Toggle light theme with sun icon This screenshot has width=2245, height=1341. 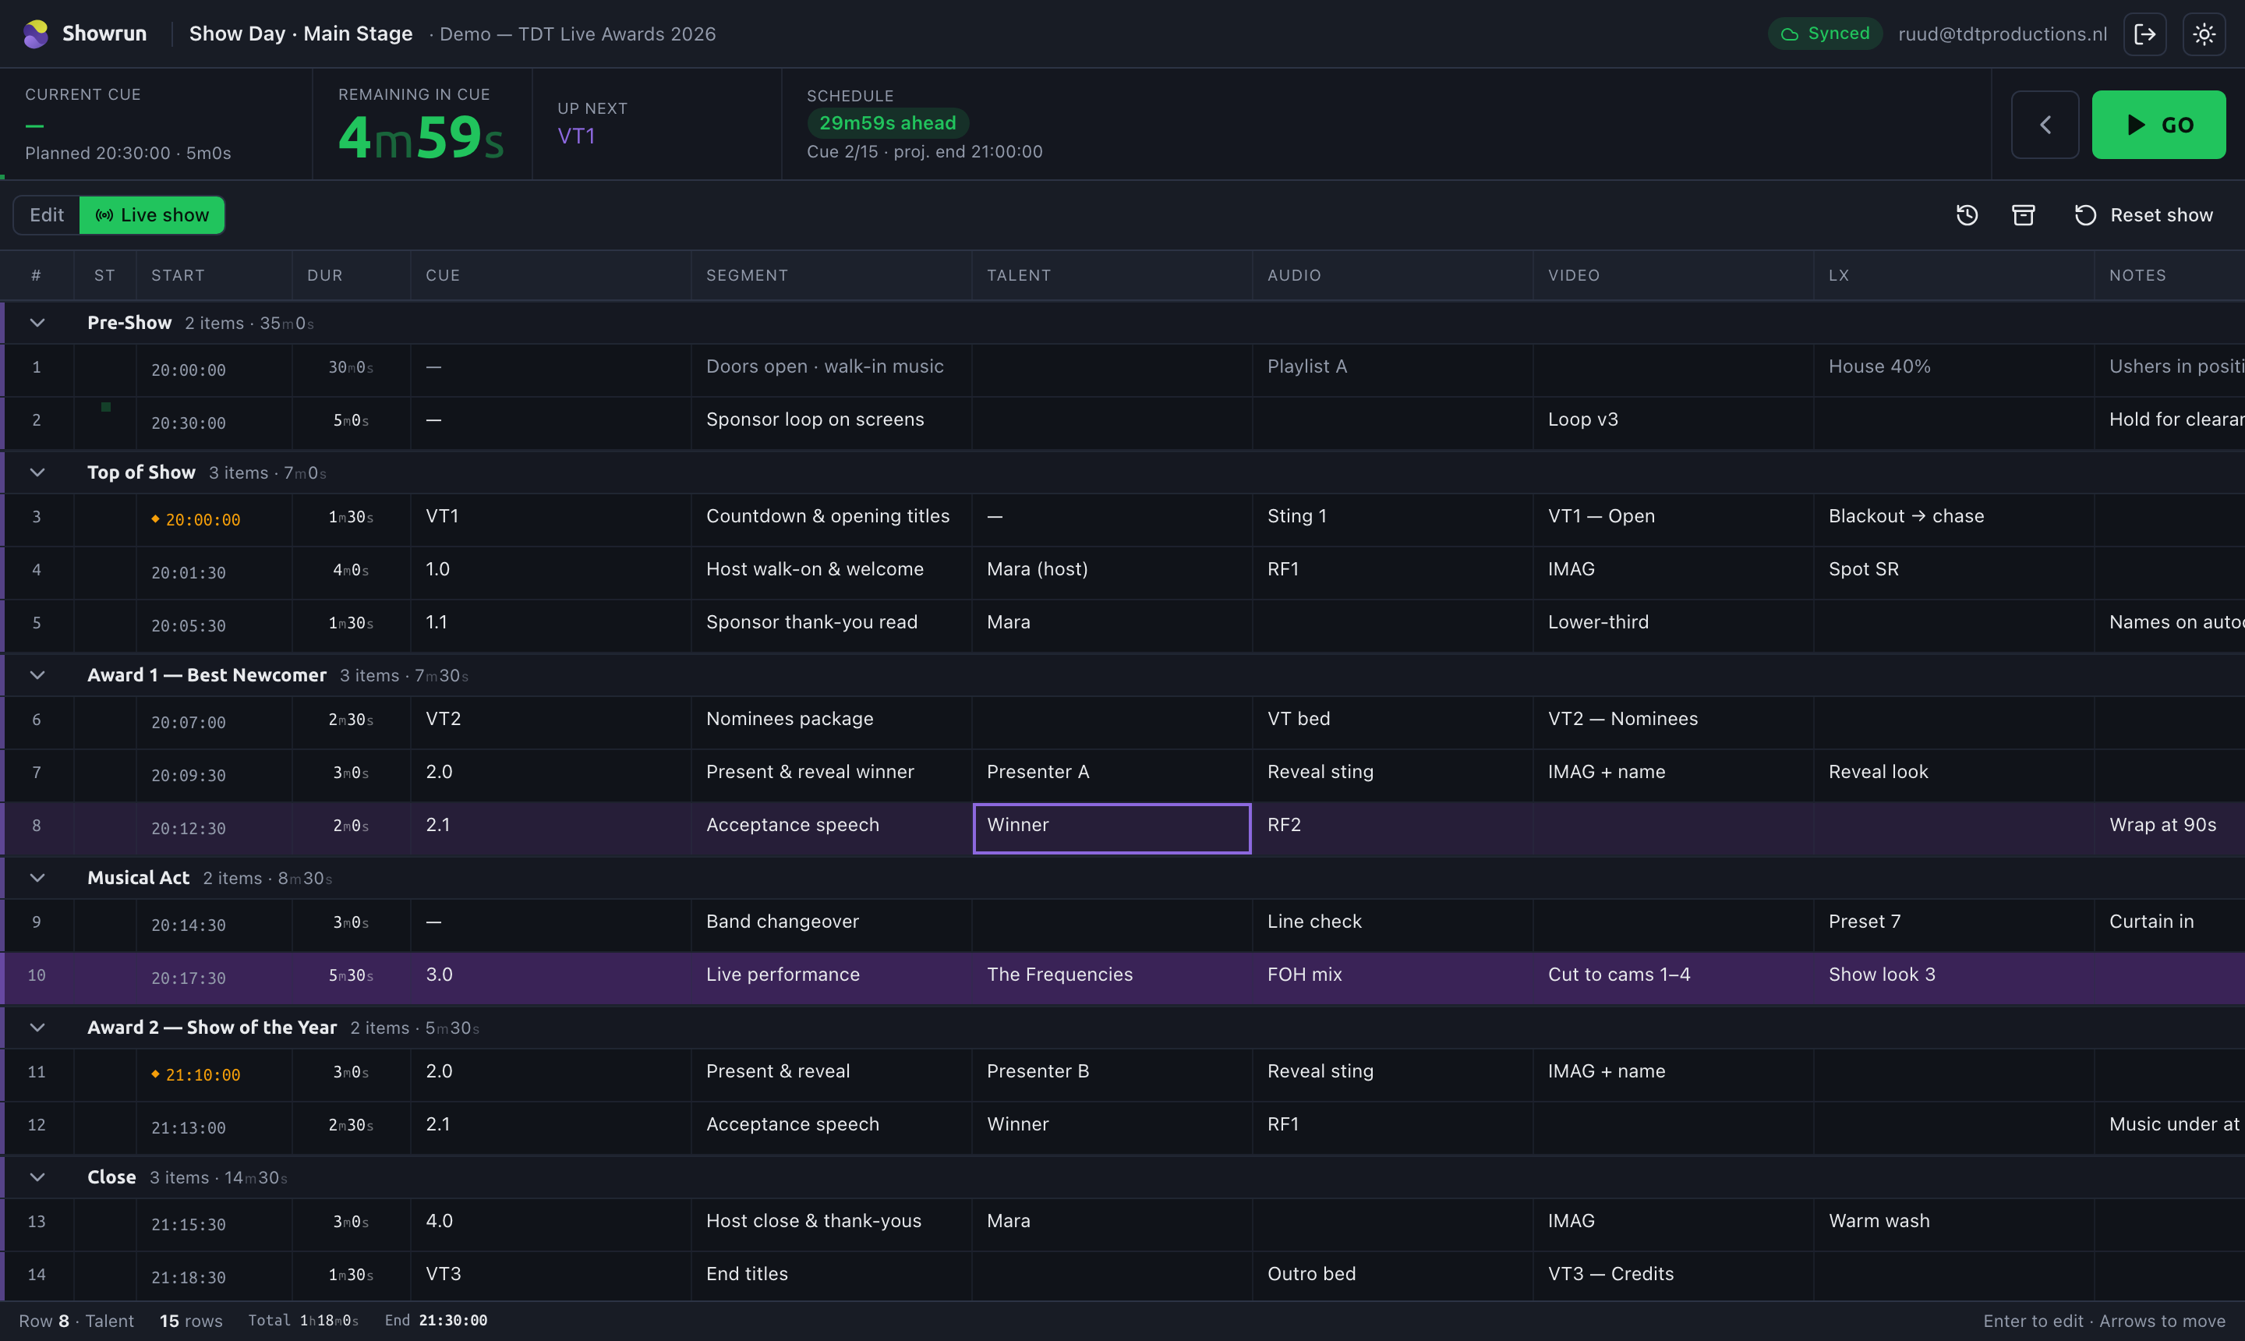pyautogui.click(x=2204, y=34)
